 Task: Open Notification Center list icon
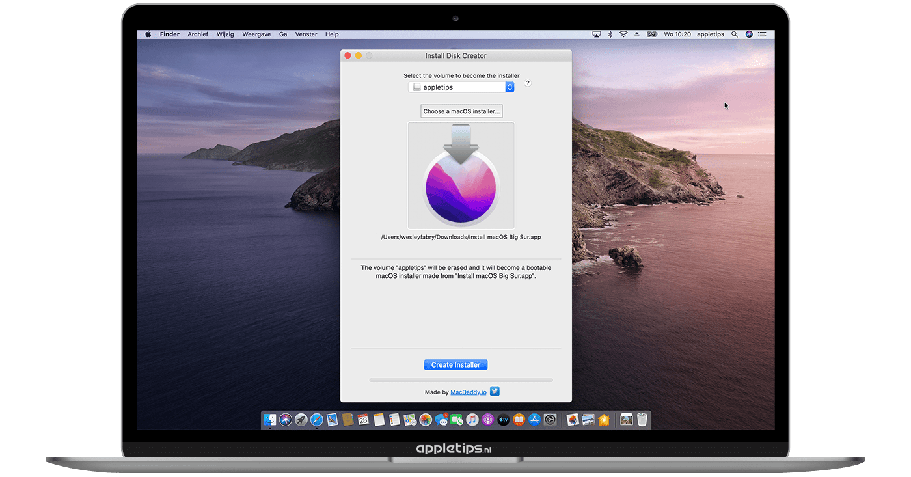[763, 34]
